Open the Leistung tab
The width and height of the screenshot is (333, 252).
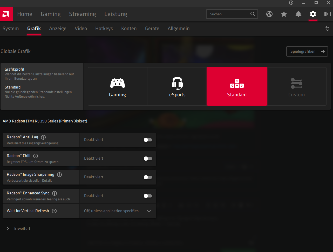(x=116, y=14)
